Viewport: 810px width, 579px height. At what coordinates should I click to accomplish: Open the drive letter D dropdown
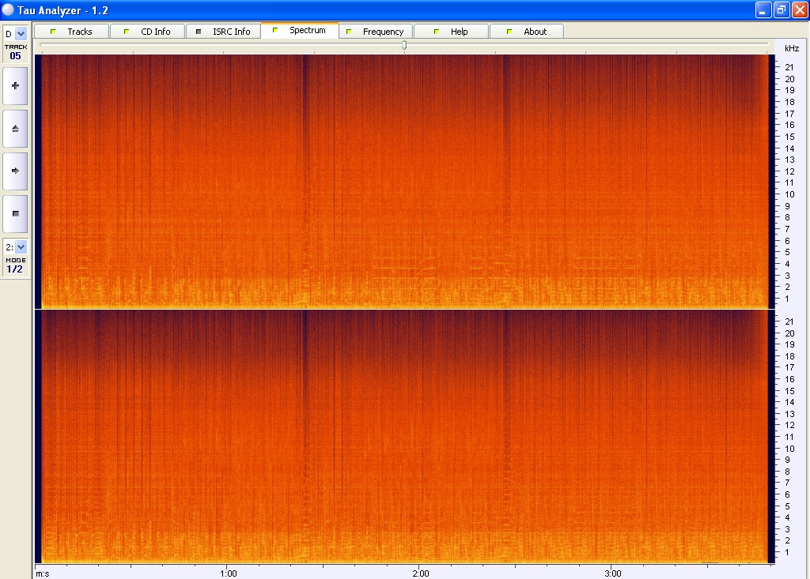point(21,34)
